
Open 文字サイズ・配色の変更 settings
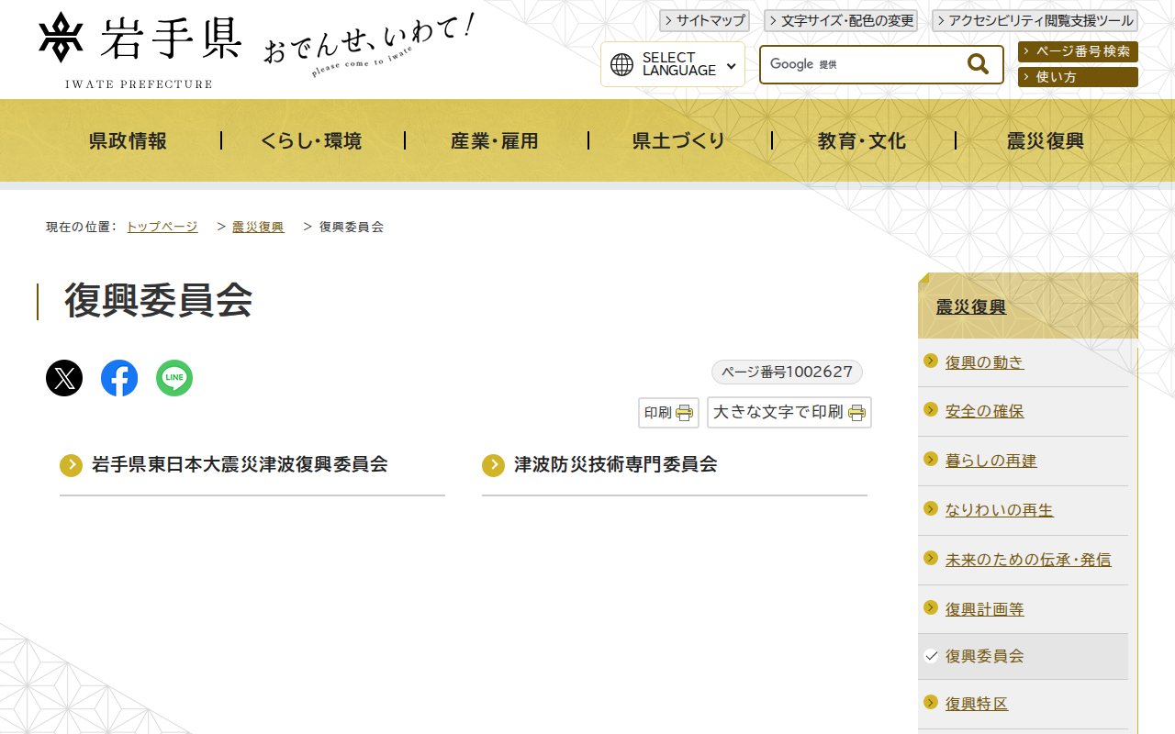coord(840,20)
